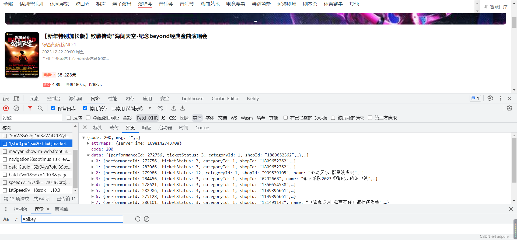Toggle 智能排序 sort order

(496, 7)
